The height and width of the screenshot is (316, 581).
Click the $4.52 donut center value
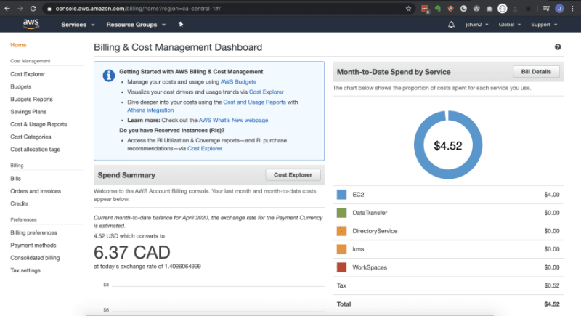448,145
